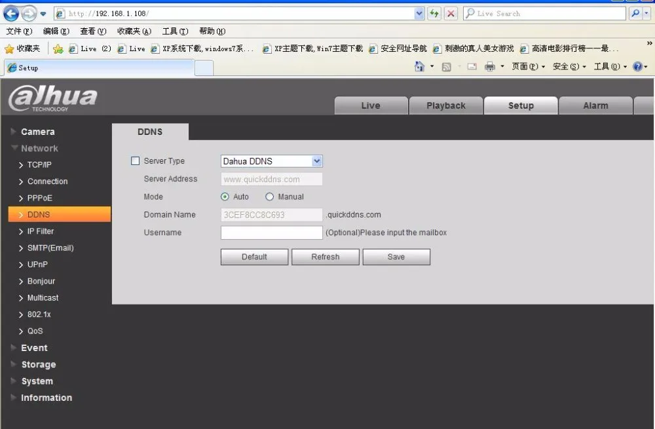Switch to the Live tab

point(371,105)
